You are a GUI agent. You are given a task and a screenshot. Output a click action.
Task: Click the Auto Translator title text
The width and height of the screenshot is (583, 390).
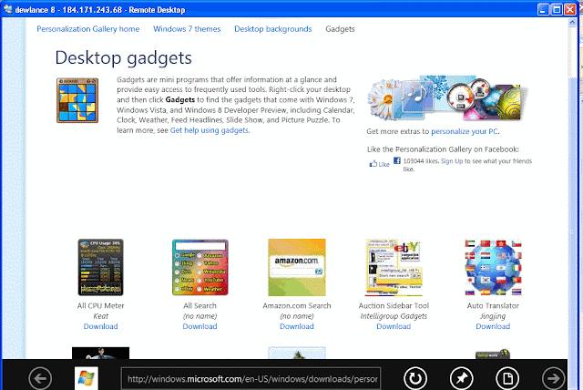pos(493,305)
